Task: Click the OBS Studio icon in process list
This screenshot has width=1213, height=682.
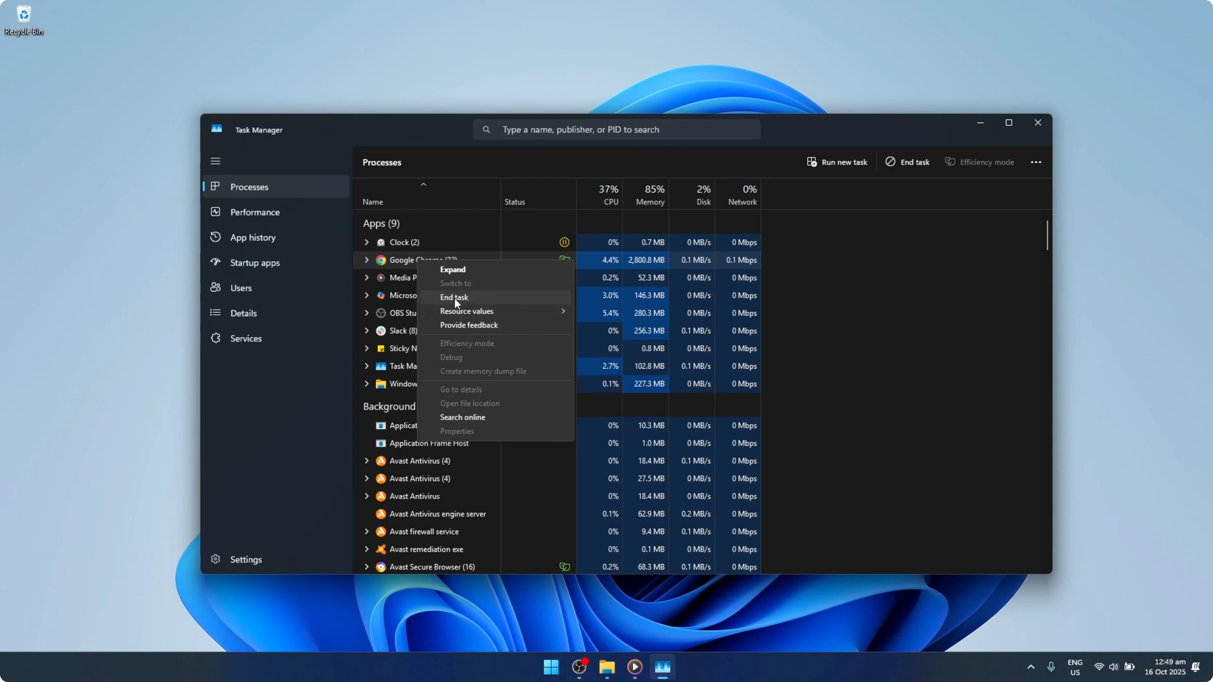Action: [381, 313]
